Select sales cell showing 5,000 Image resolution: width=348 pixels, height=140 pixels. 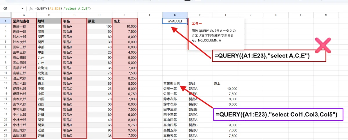pos(125,89)
